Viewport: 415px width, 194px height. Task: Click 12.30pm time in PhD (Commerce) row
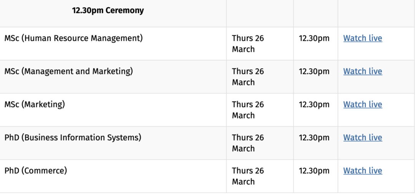pyautogui.click(x=314, y=171)
